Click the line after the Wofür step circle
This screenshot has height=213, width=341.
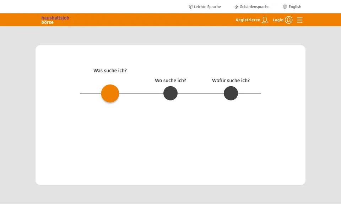249,93
